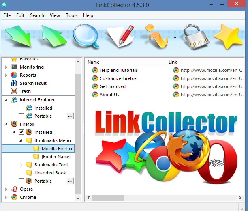This screenshot has width=248, height=211.
Task: Click Chrome icon beside Customize Firefox name
Action: click(x=95, y=78)
